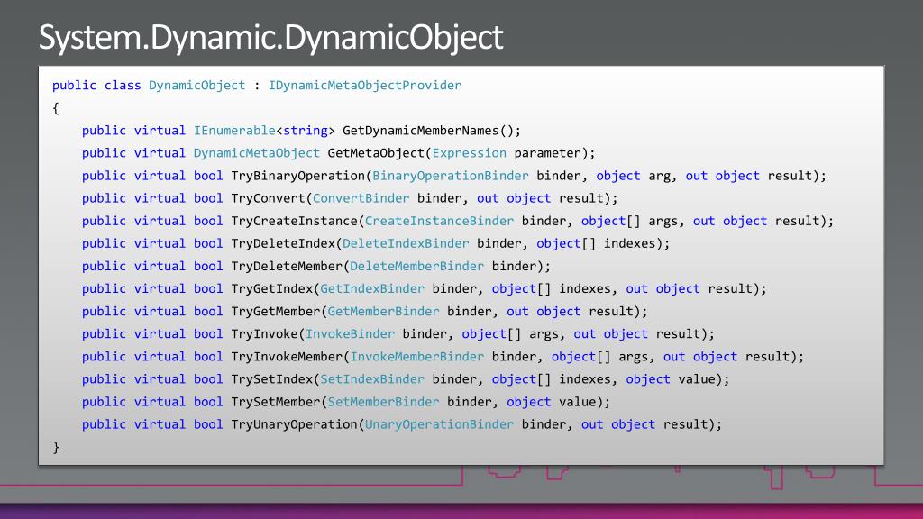Select the IEnumerable type name
923x519 pixels.
coord(234,131)
